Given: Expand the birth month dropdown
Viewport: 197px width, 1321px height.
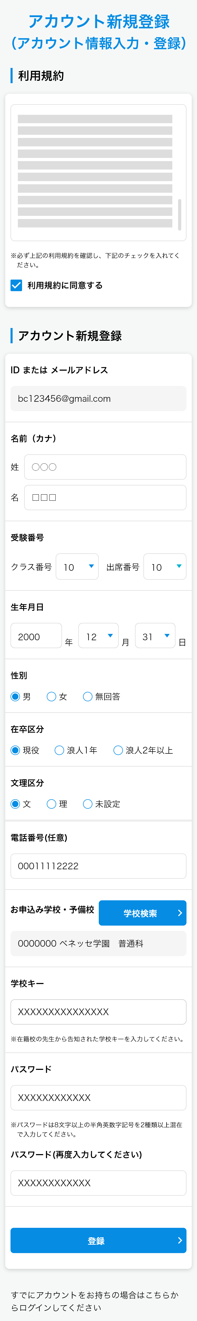Looking at the screenshot, I should [x=99, y=636].
